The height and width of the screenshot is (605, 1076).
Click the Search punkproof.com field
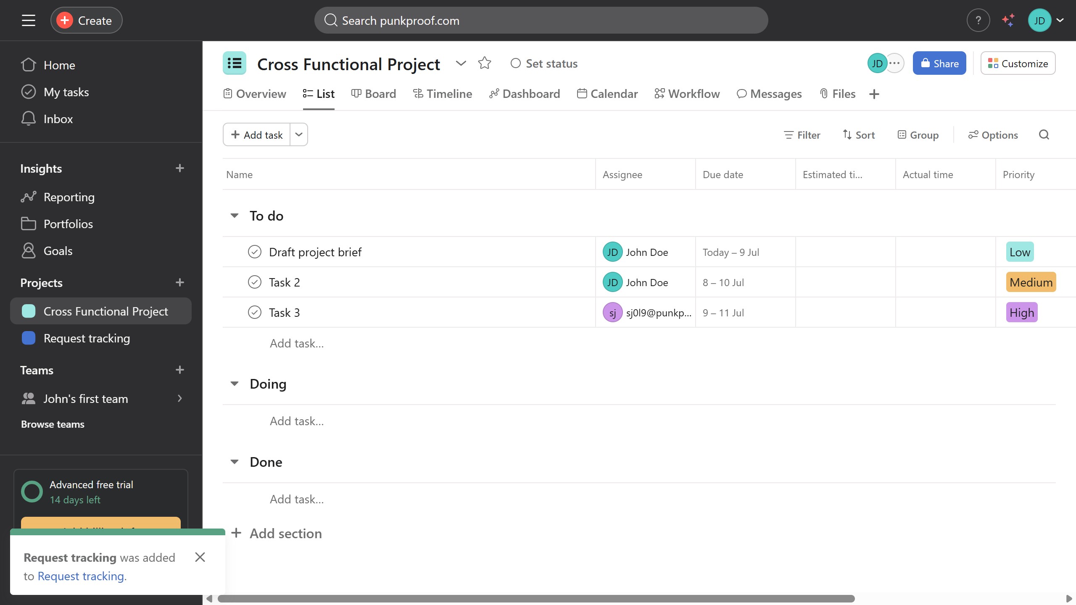point(541,20)
